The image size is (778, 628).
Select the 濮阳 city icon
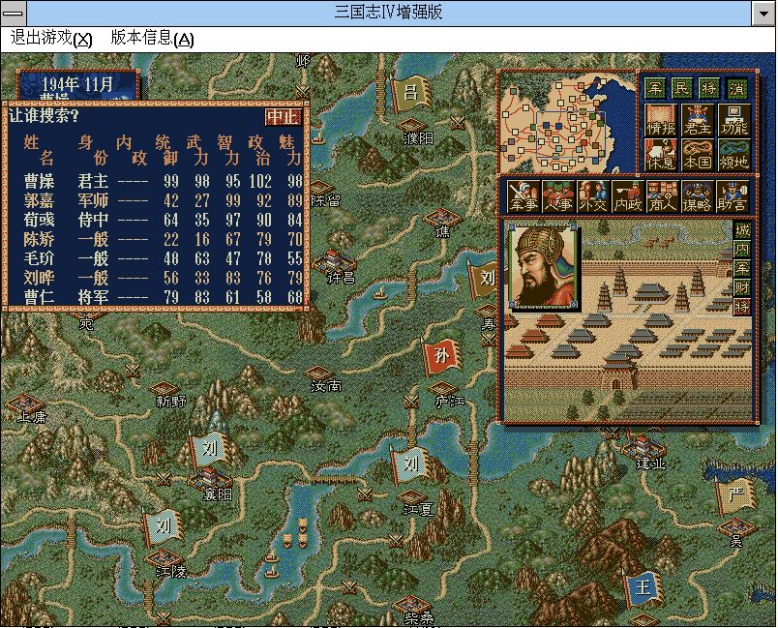click(x=411, y=125)
